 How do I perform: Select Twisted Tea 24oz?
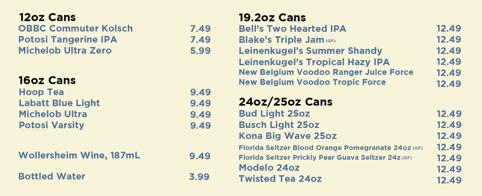point(280,179)
